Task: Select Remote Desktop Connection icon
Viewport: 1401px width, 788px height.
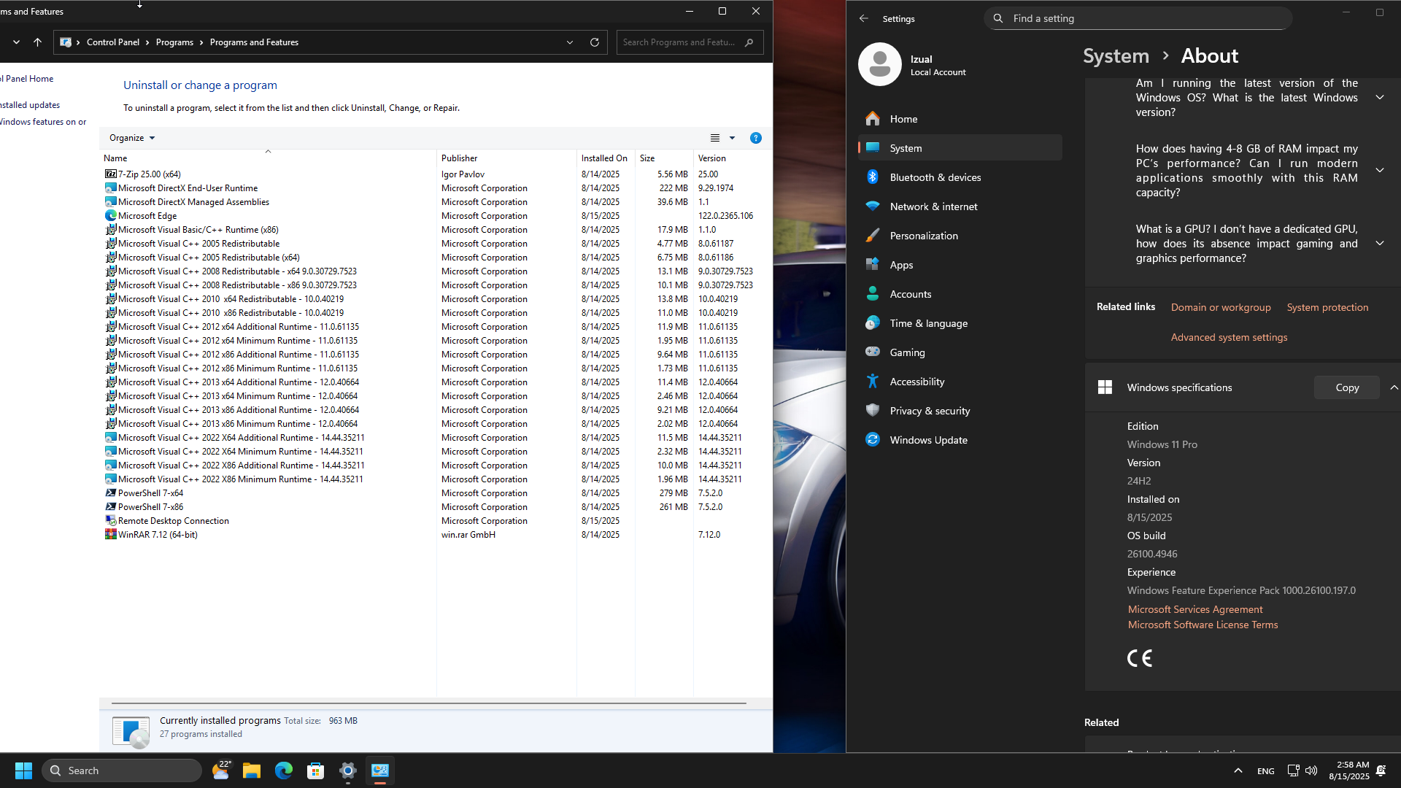Action: [x=110, y=521]
